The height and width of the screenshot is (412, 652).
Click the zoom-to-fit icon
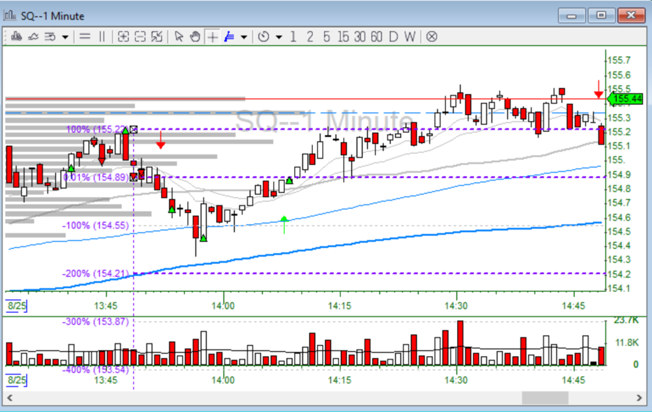(156, 37)
